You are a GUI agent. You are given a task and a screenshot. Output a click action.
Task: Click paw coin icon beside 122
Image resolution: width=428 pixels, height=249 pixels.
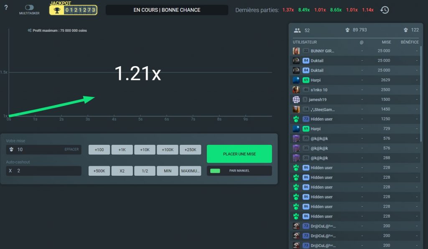(405, 30)
